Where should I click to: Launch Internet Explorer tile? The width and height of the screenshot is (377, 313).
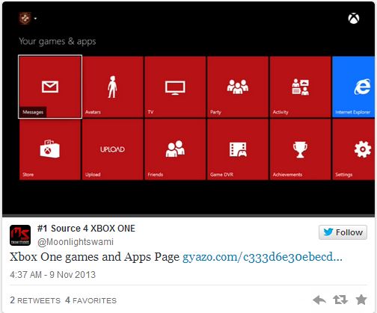(354, 87)
